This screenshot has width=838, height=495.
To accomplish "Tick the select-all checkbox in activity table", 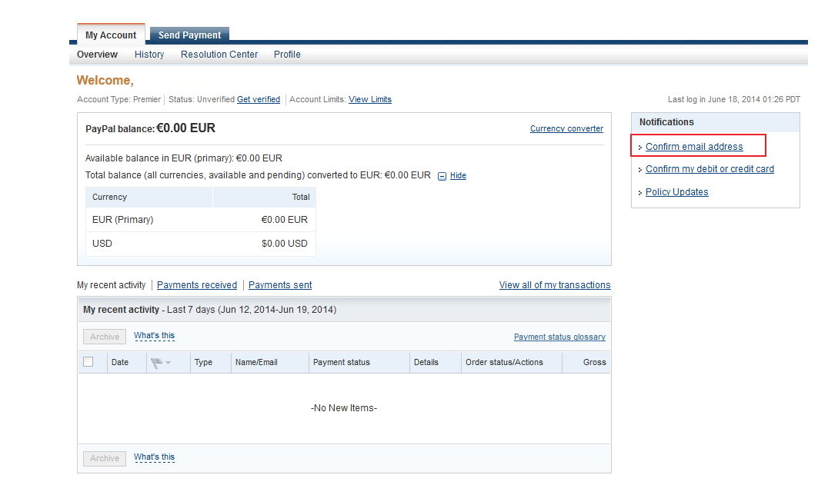I will [x=88, y=362].
